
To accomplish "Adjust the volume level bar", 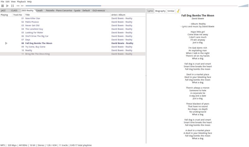I will point(243,6).
